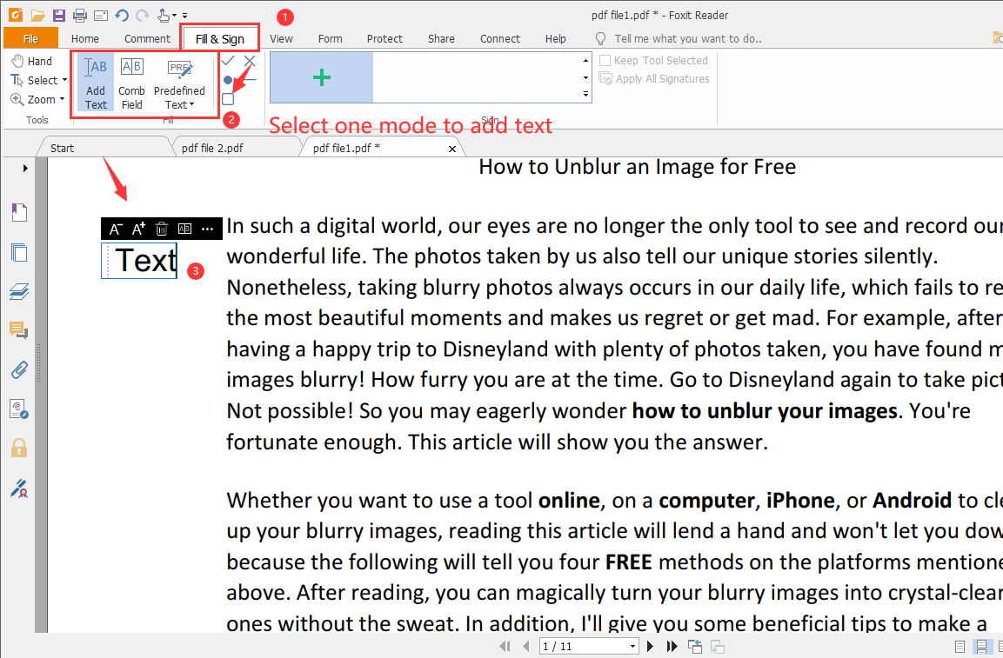The image size is (1003, 658).
Task: Switch to the Comment ribbon tab
Action: pyautogui.click(x=146, y=38)
